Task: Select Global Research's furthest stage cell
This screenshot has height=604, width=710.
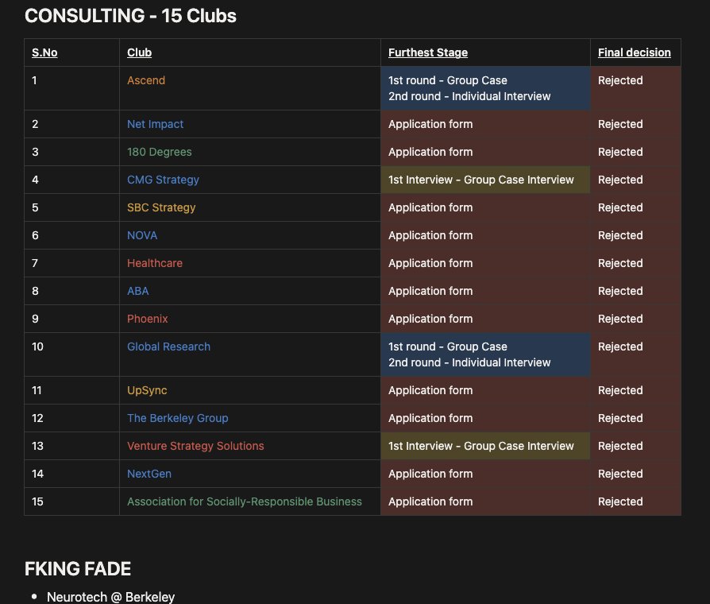Action: (485, 354)
